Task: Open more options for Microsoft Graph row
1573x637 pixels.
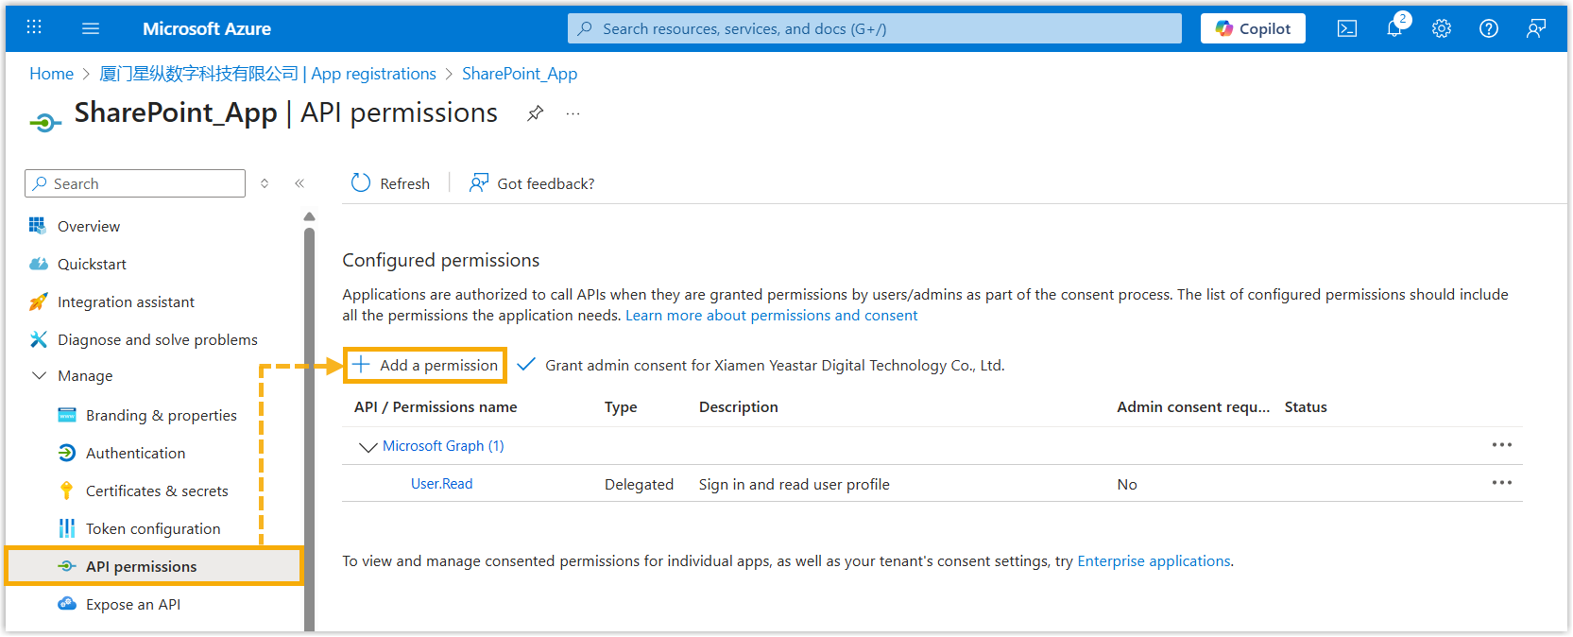Action: (1501, 445)
